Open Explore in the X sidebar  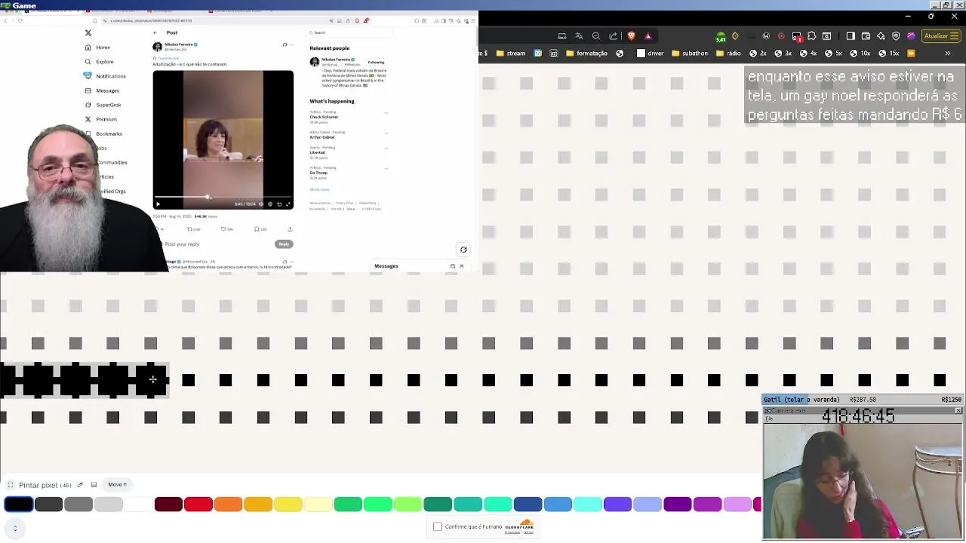coord(100,62)
